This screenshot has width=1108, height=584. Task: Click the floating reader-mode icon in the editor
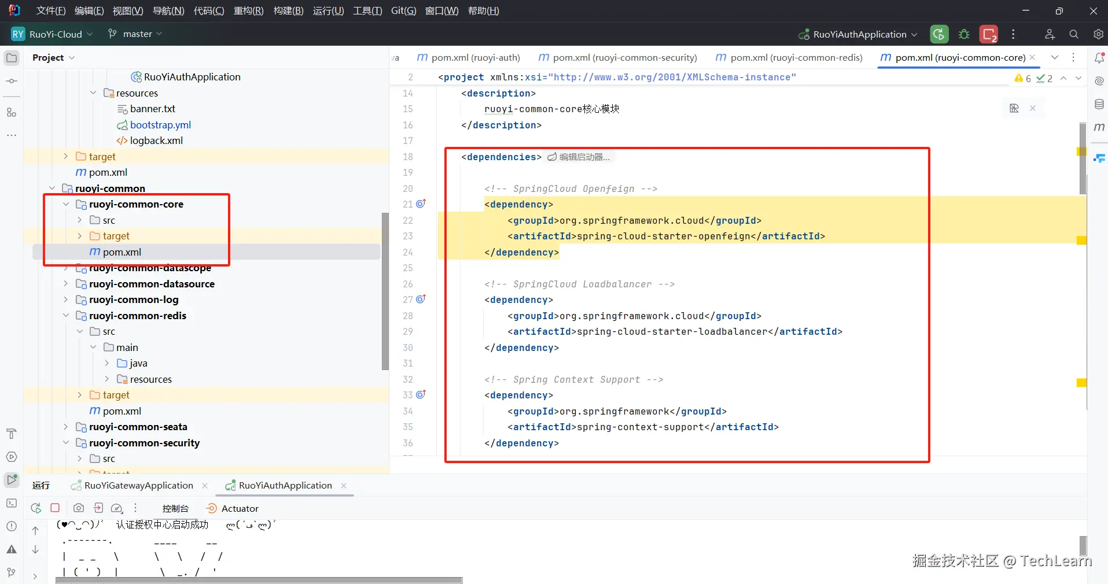click(1014, 108)
